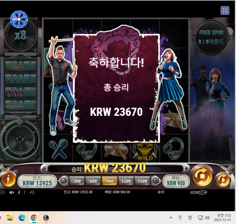Viewport: 236px width, 224px height.
Task: Click the 승리 KRW 23670 win bar
Action: [x=115, y=168]
